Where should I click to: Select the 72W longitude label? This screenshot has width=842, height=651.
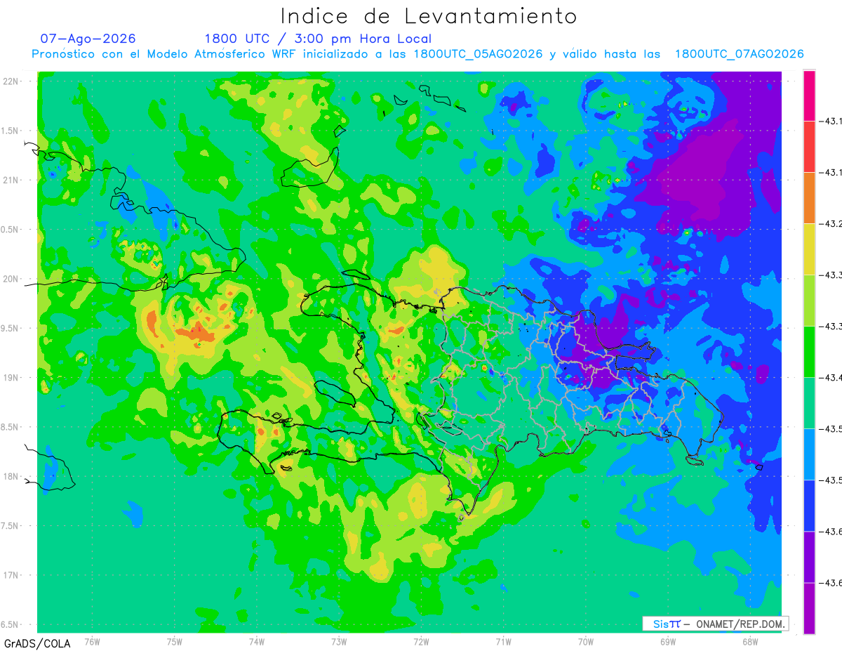421,641
